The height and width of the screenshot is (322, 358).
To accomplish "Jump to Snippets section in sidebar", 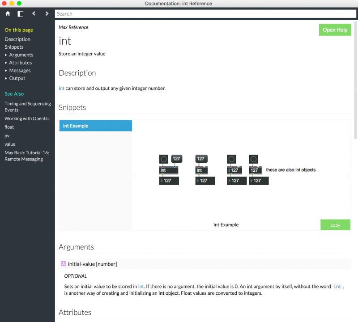I will (x=14, y=47).
